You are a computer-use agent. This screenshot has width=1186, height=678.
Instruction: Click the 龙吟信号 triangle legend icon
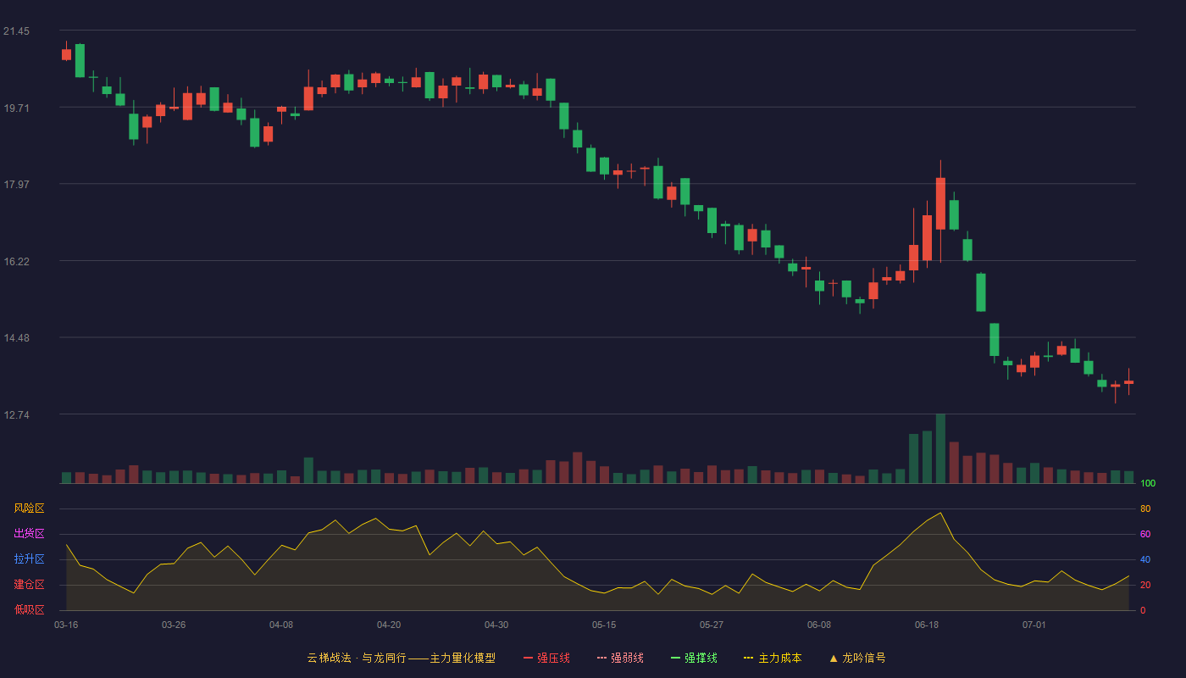834,658
